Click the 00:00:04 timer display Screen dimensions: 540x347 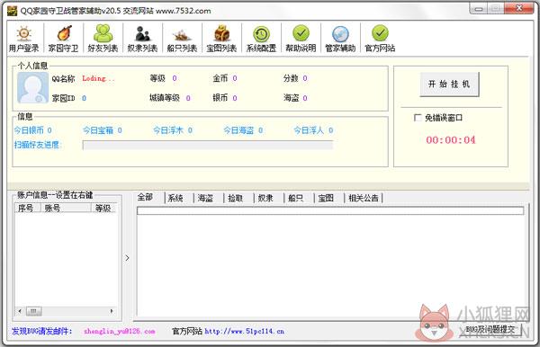451,140
